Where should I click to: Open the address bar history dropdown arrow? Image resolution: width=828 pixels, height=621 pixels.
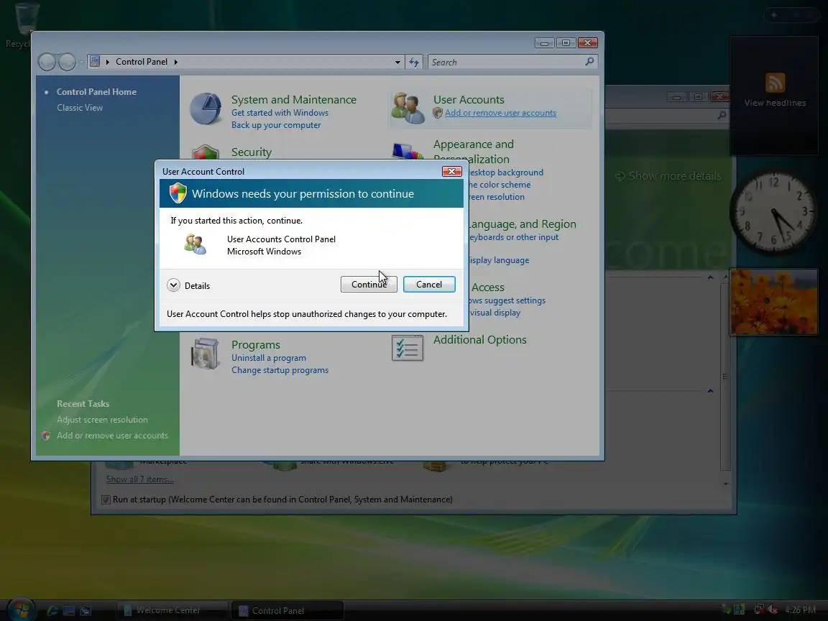click(x=397, y=62)
